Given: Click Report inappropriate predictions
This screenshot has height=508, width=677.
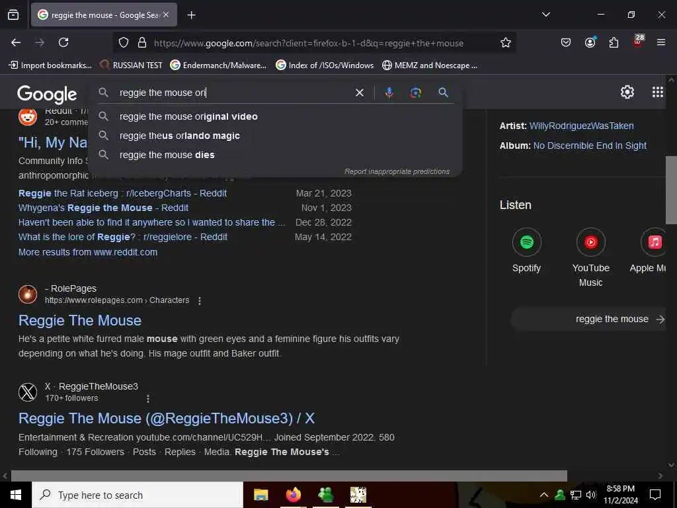Looking at the screenshot, I should click(397, 171).
